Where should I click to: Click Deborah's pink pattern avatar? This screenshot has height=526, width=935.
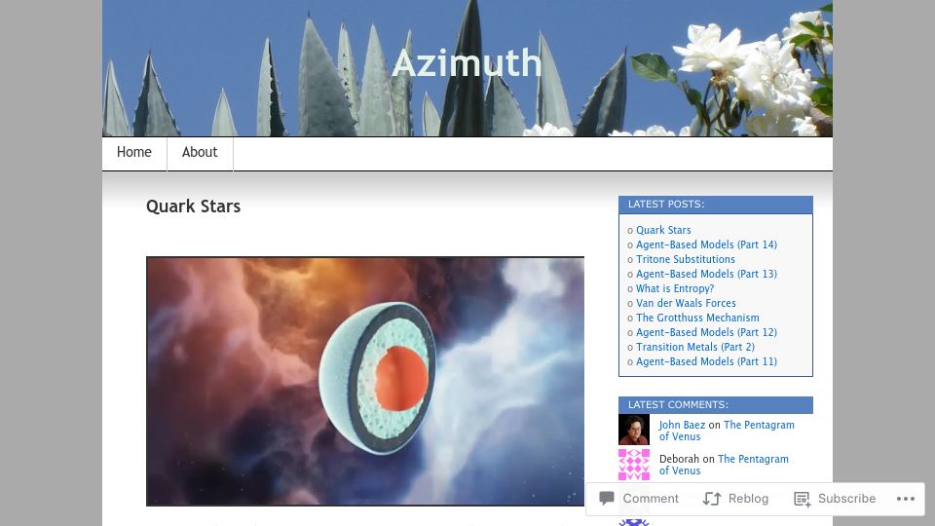pos(634,465)
